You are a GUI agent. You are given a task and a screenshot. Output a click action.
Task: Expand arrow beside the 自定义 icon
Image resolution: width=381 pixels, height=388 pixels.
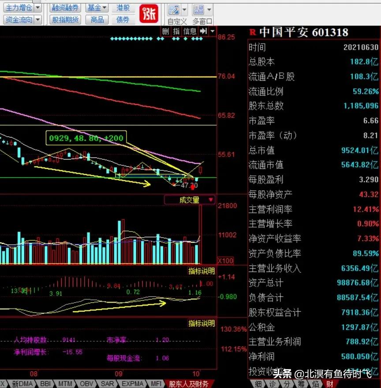[184, 10]
